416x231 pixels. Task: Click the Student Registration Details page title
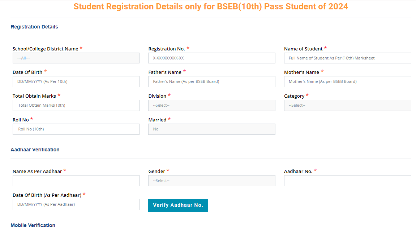click(x=211, y=6)
